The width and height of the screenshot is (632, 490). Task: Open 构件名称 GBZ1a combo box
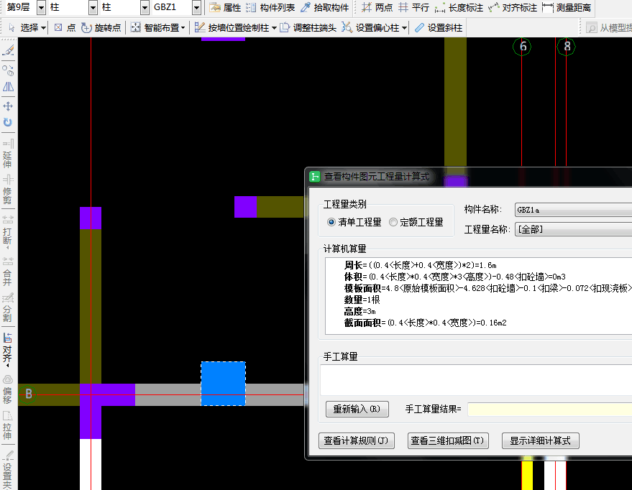pyautogui.click(x=573, y=210)
